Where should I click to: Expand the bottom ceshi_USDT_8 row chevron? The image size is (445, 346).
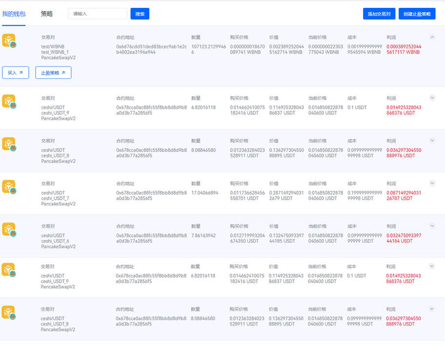431,309
